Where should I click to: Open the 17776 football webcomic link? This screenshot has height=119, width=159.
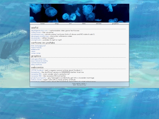(37, 70)
